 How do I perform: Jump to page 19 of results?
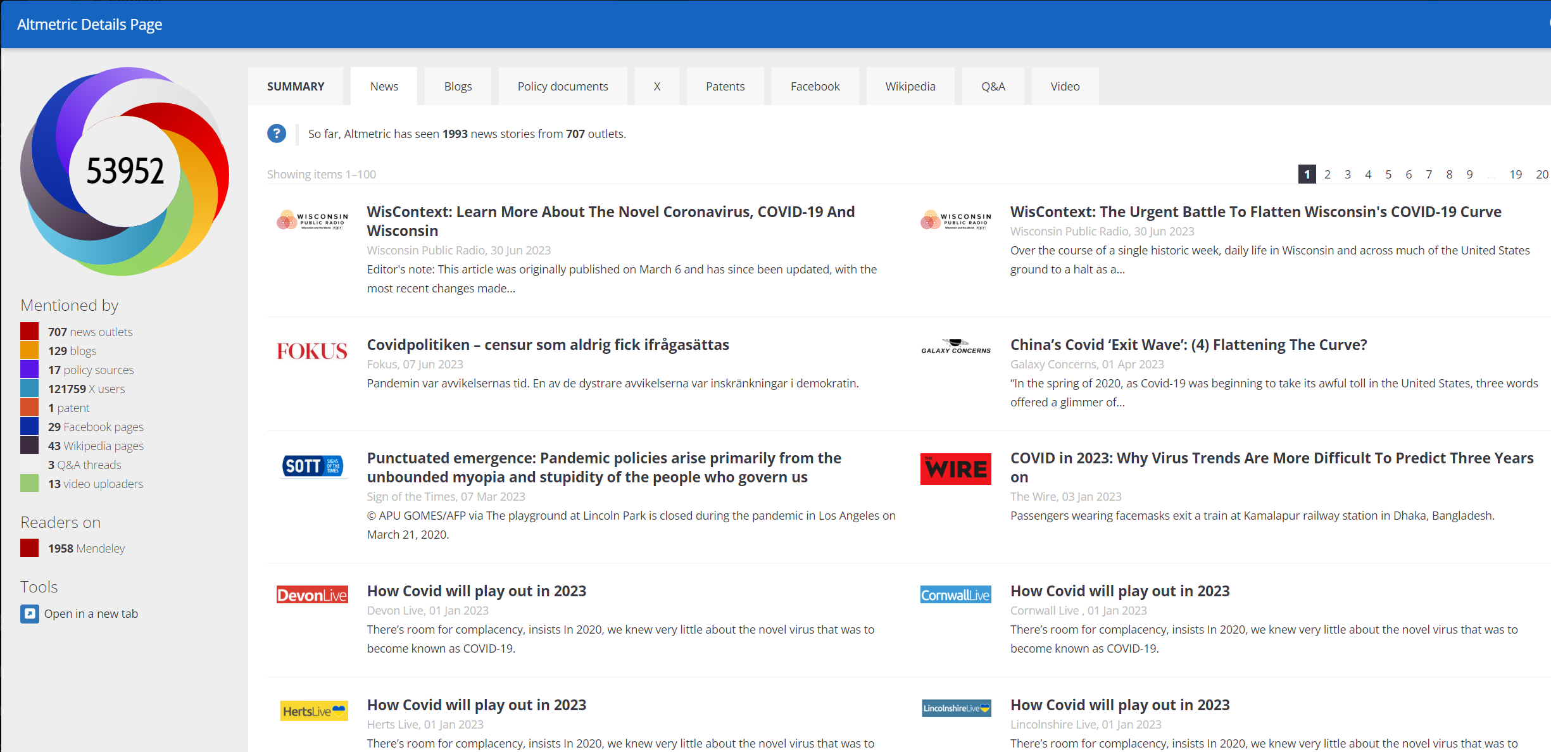pos(1515,175)
